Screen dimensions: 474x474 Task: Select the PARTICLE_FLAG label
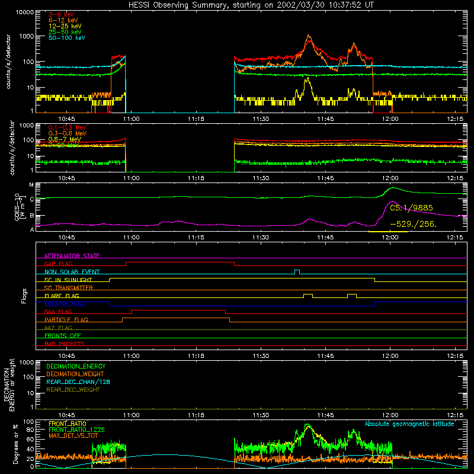pyautogui.click(x=66, y=320)
